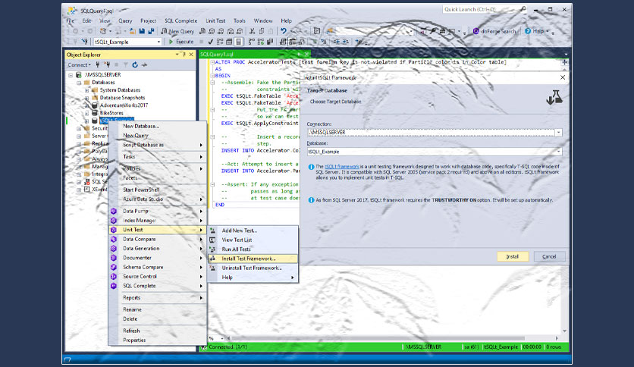
Task: Click the New Query toolbar button
Action: (177, 31)
